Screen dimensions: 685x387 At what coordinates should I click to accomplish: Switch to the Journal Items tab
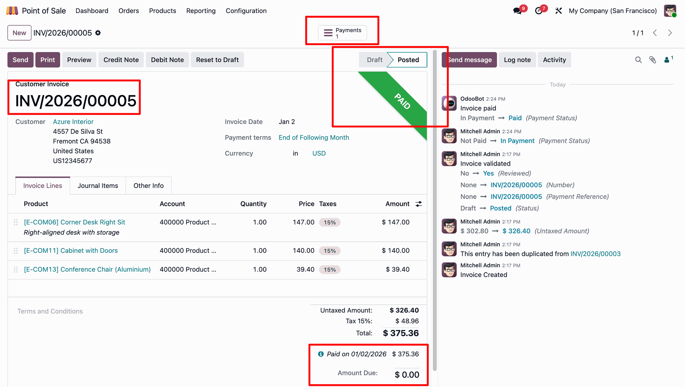98,185
